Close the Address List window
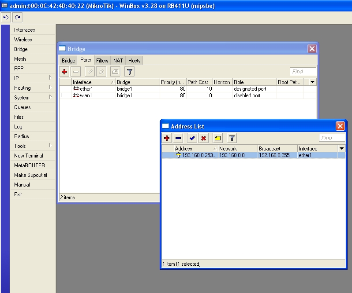Screen dimensions: 352x293 (x=340, y=126)
